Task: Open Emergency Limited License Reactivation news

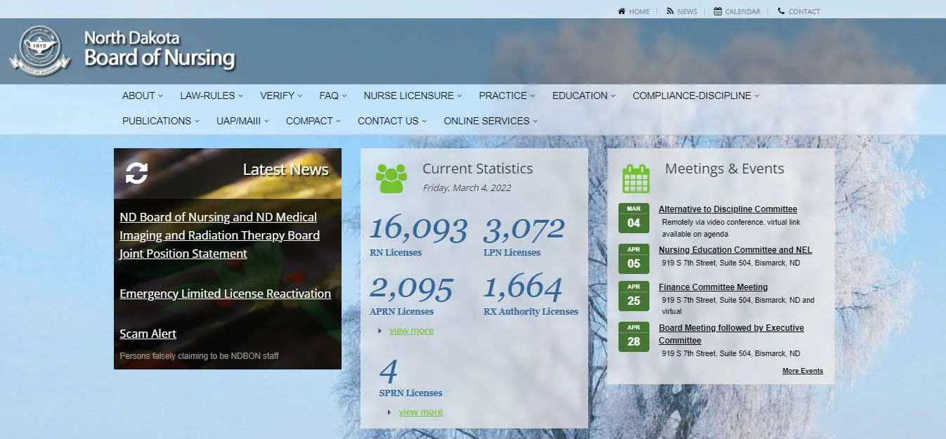Action: (225, 294)
